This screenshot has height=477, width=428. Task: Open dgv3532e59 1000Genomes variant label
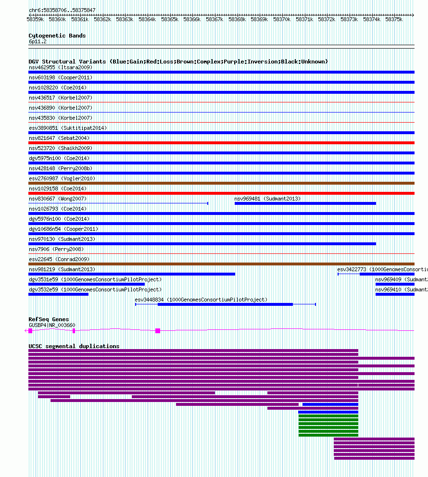(x=95, y=289)
